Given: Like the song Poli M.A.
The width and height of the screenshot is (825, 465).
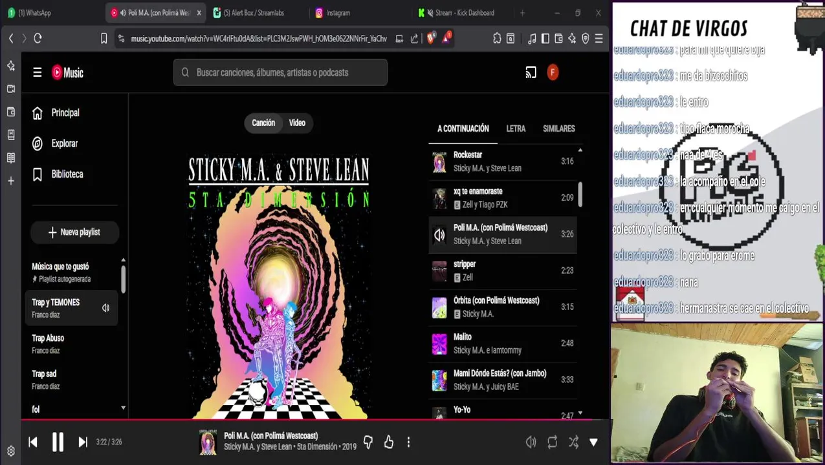Looking at the screenshot, I should [389, 442].
